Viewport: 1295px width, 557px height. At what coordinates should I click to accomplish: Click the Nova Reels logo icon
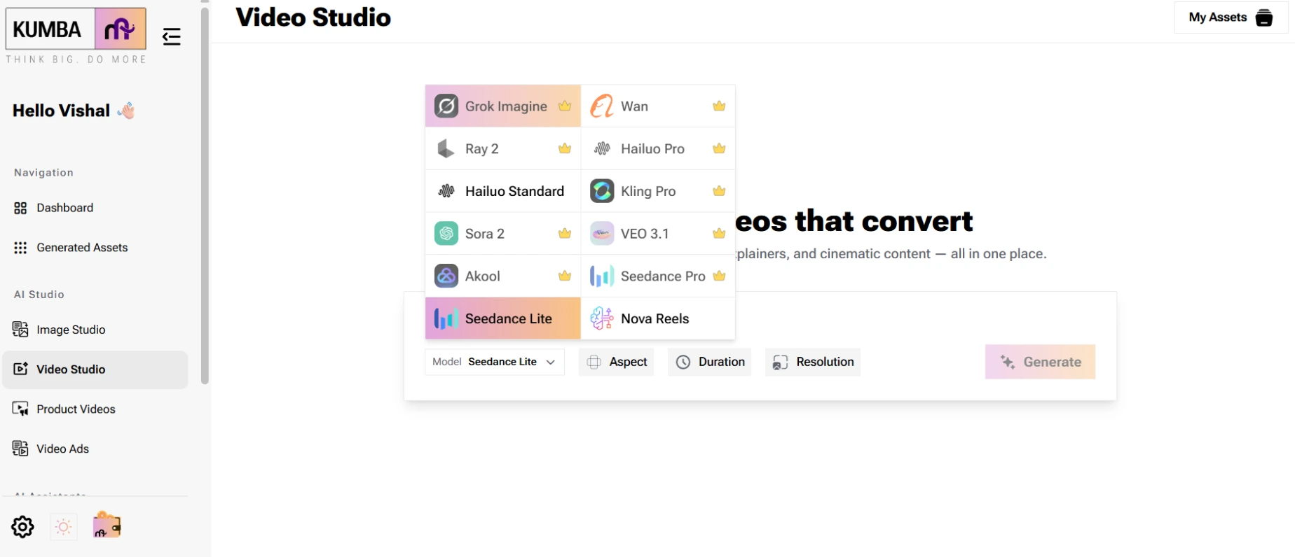(x=602, y=318)
